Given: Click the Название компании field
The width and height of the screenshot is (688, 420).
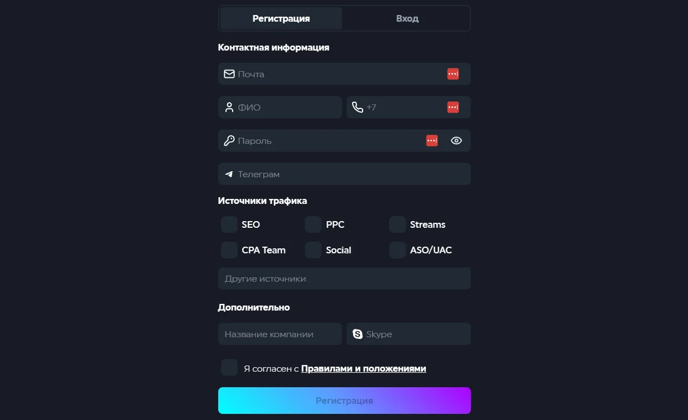Looking at the screenshot, I should (x=280, y=334).
